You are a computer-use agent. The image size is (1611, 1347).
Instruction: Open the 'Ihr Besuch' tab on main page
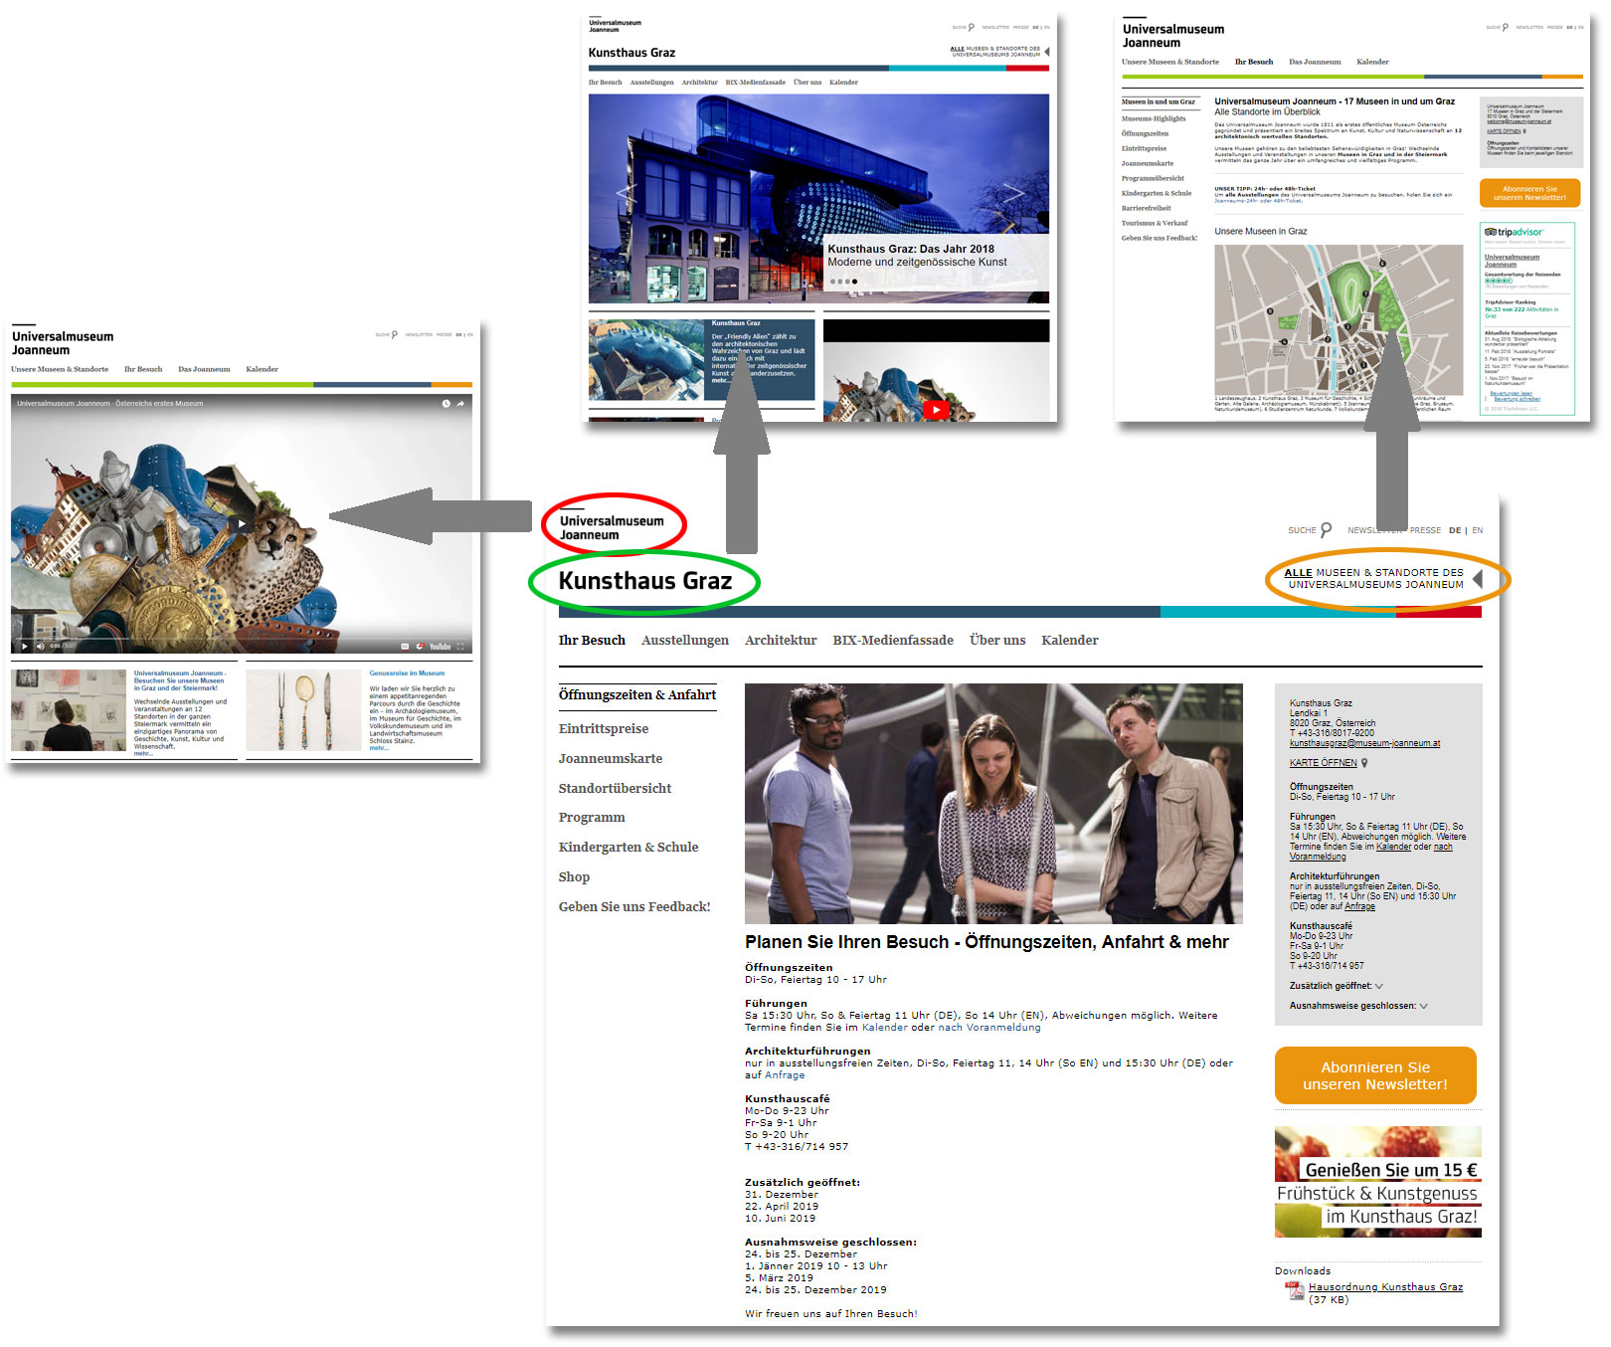[x=592, y=641]
